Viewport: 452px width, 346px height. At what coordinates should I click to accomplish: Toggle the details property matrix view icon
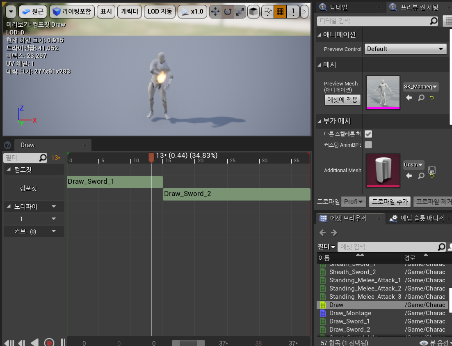pos(447,21)
